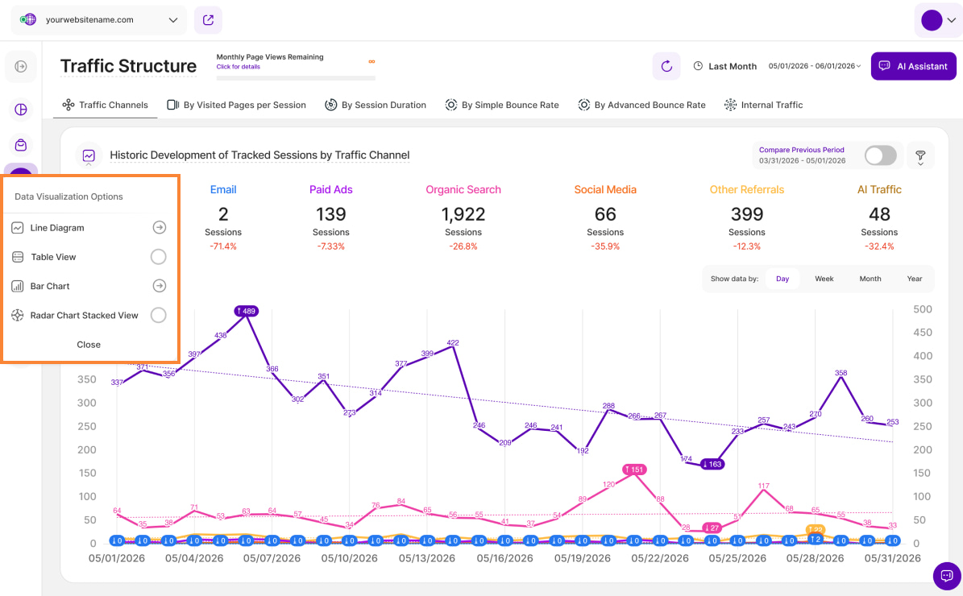Click the 489 peak data marker
963x596 pixels.
click(247, 311)
